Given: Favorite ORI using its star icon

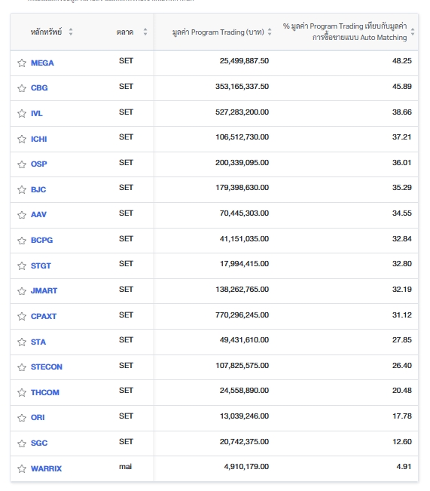Looking at the screenshot, I should [22, 418].
